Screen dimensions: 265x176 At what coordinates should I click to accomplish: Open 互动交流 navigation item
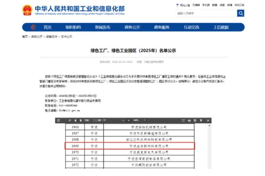click(192, 27)
